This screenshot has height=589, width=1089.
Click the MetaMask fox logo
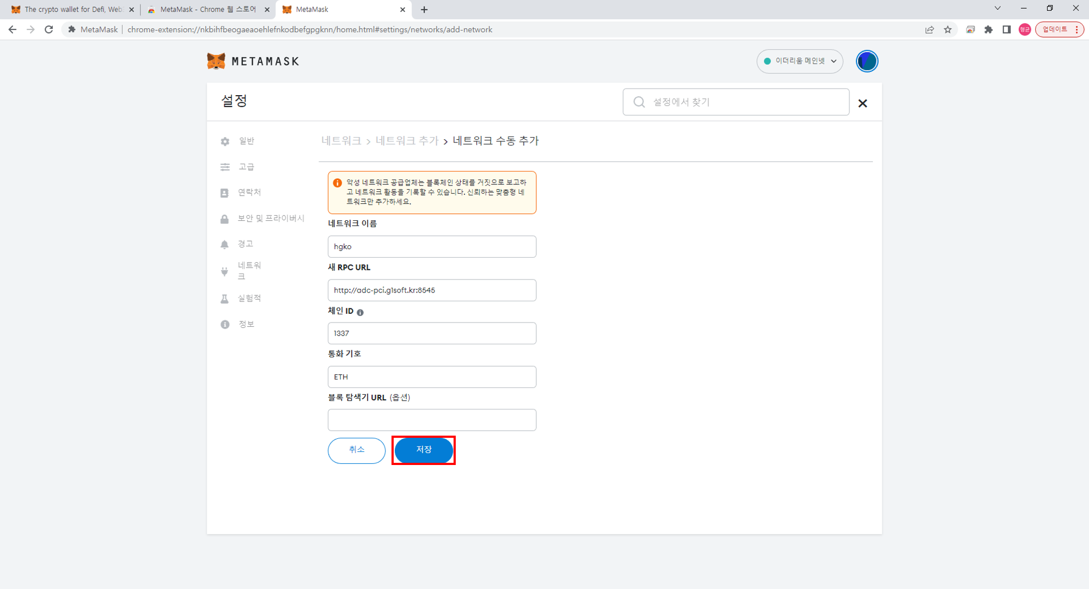pos(216,61)
